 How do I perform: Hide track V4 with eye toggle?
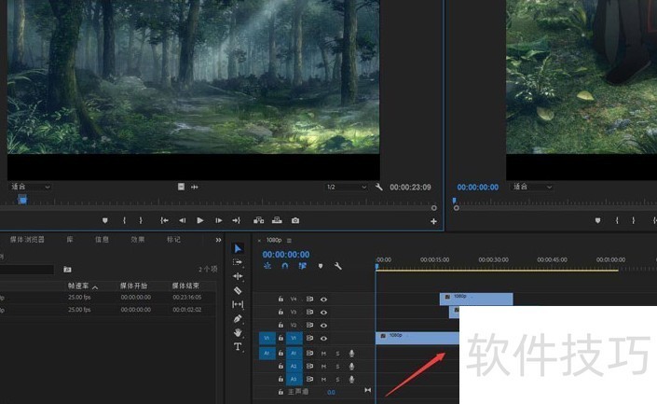point(324,299)
